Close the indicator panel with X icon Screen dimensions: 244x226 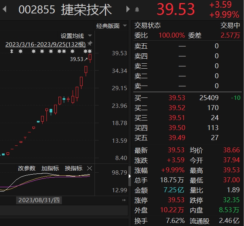(x=90, y=168)
